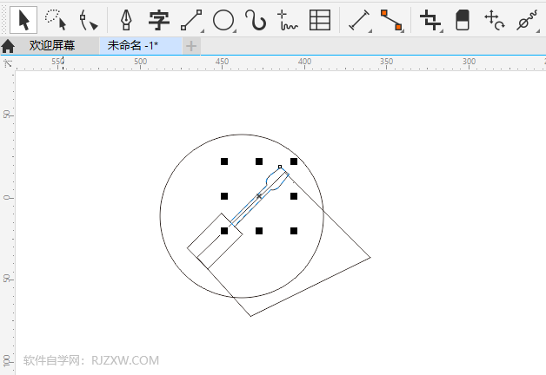Click the top-left selection handle
This screenshot has height=375, width=546.
pos(224,161)
